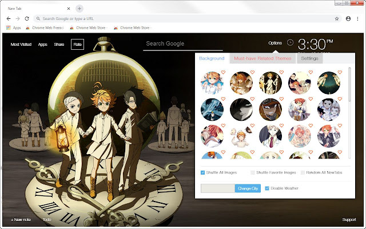Choose the night sky background in the top row
Screen dimensions: 366x229
coord(329,83)
